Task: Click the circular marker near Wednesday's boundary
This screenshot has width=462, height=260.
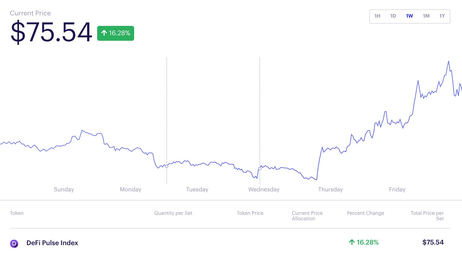Action: coord(259,168)
